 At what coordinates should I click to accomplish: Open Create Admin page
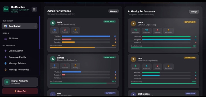(19, 51)
